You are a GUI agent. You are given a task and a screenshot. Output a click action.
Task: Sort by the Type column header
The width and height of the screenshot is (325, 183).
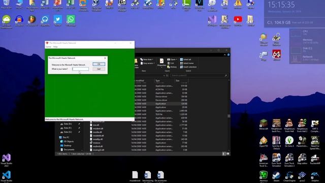(x=165, y=81)
